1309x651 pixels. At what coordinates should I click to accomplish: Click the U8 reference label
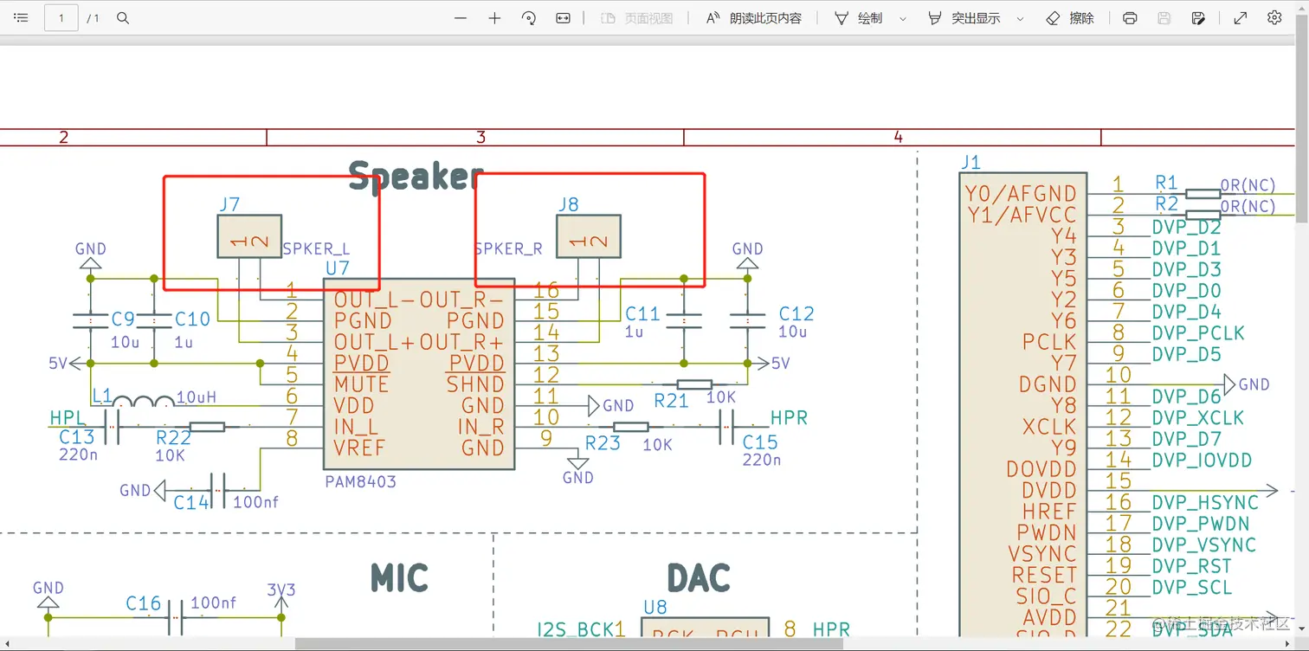click(x=655, y=609)
